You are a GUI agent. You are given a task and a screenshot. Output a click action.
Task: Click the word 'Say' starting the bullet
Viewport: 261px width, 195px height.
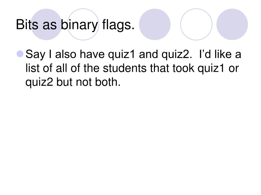[x=35, y=55]
